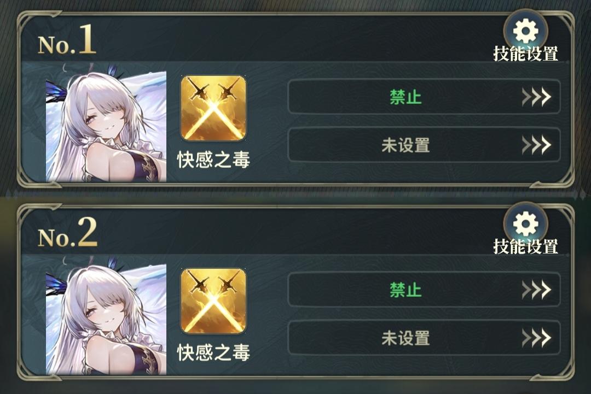The width and height of the screenshot is (591, 394).
Task: Expand the 禁止 row in No.1
Action: click(x=424, y=97)
